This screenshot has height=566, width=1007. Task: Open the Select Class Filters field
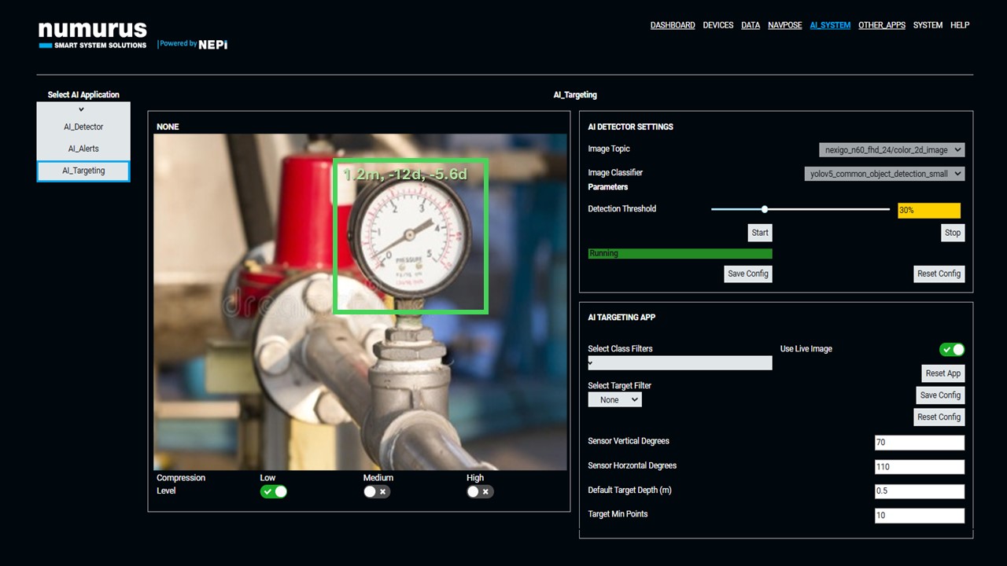click(680, 362)
